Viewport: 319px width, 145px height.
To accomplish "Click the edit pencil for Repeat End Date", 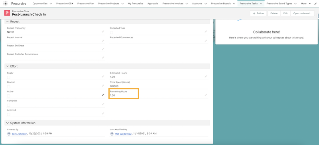I will pos(103,49).
